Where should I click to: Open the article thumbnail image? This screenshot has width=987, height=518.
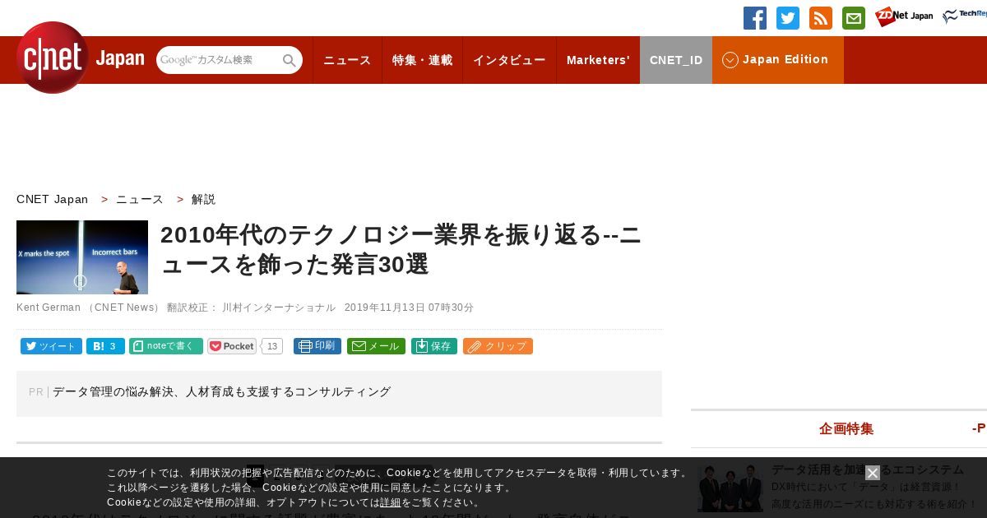coord(82,257)
